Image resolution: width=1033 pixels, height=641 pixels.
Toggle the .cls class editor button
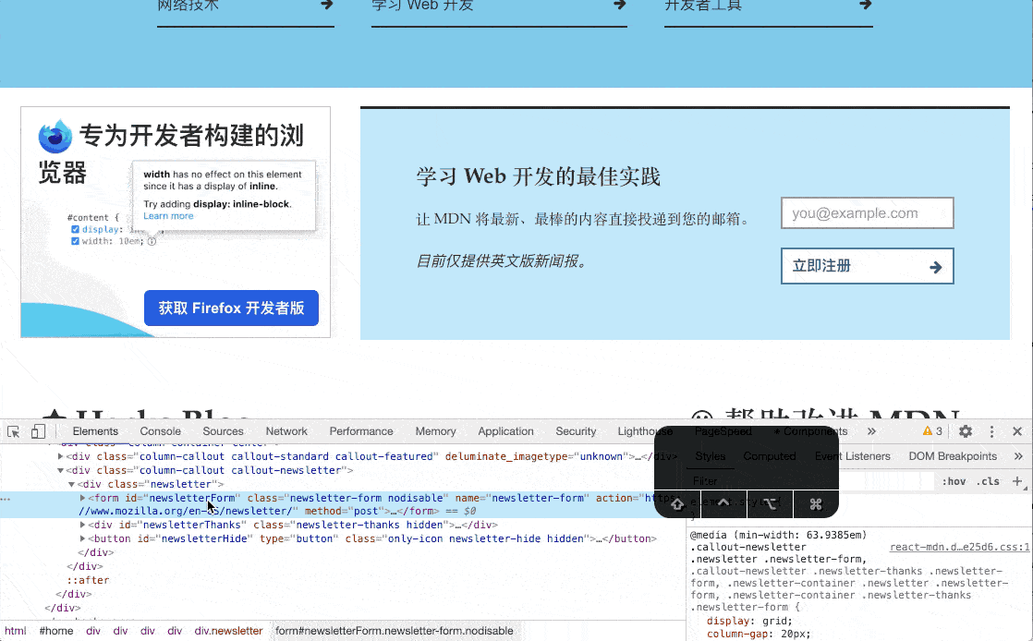(x=989, y=481)
